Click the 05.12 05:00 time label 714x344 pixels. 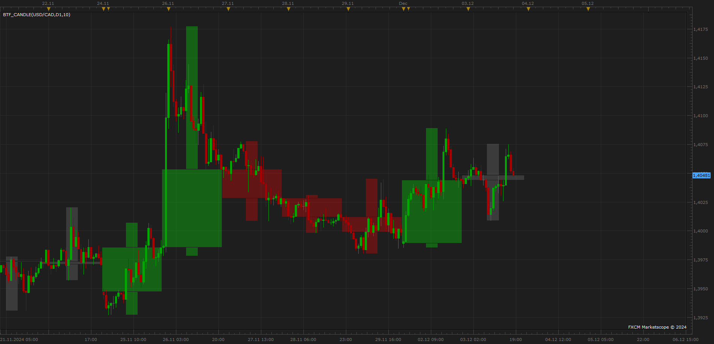pos(600,339)
